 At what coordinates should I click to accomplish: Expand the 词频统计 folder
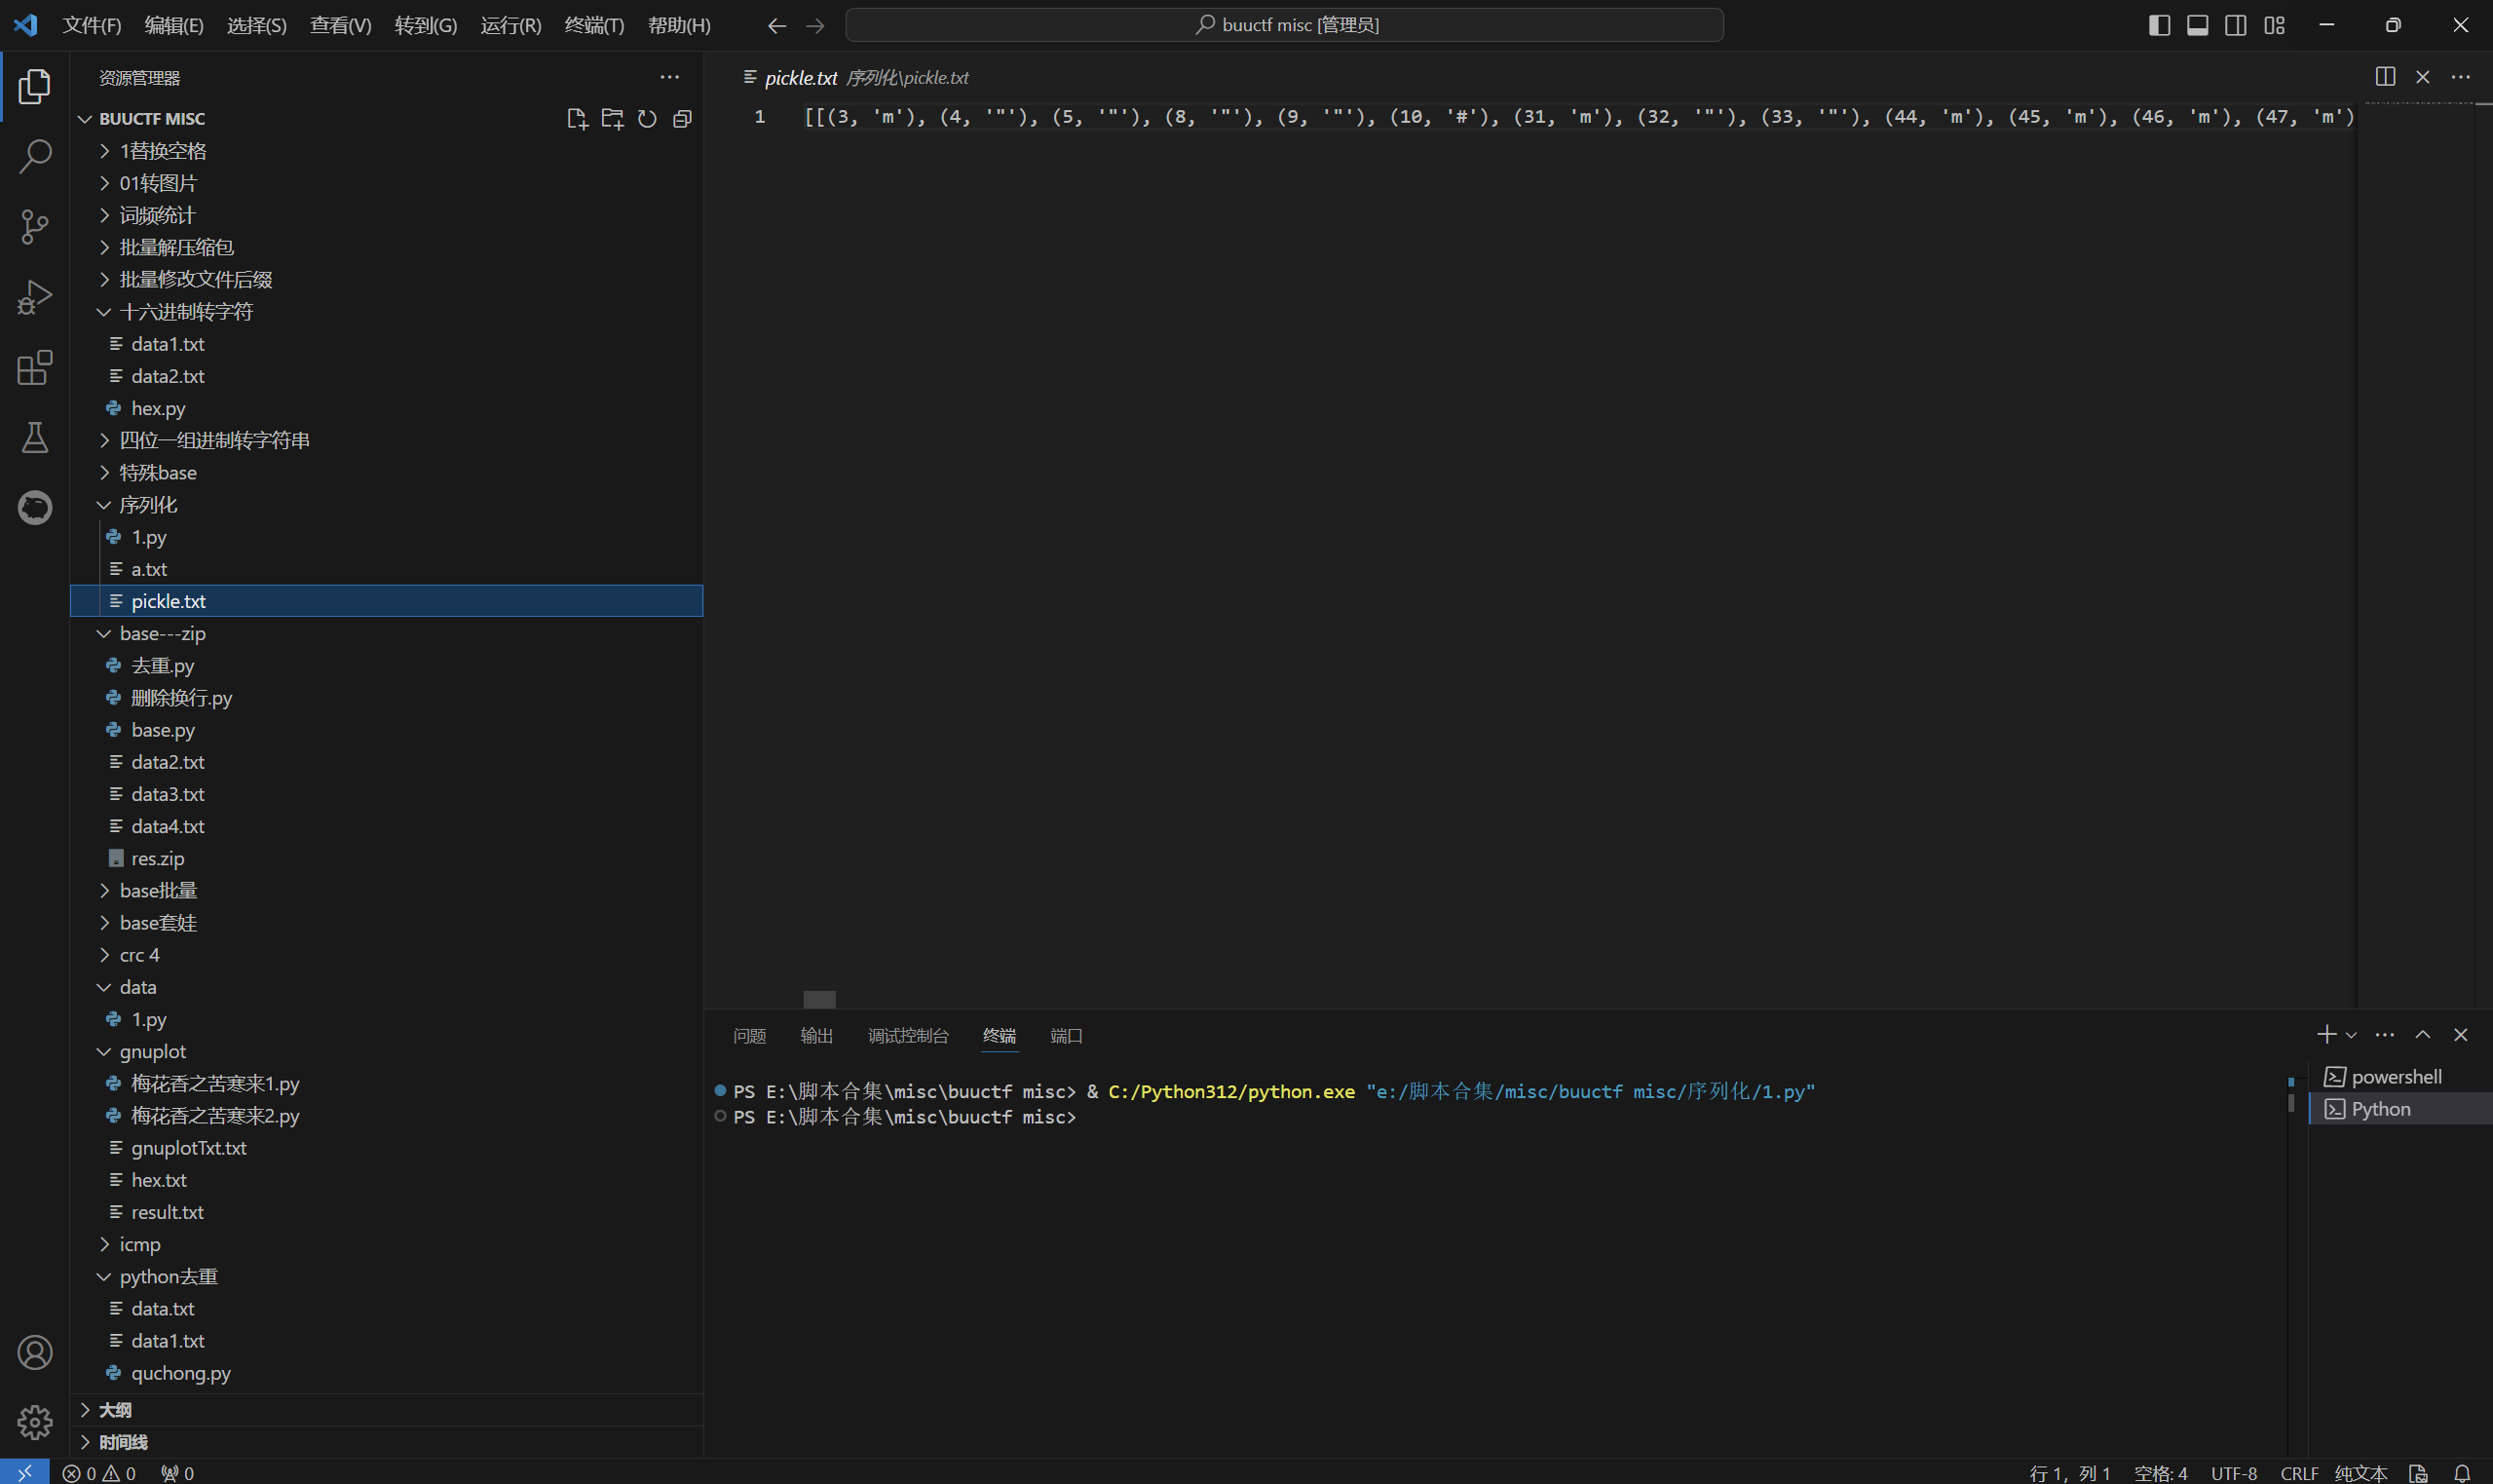386,215
